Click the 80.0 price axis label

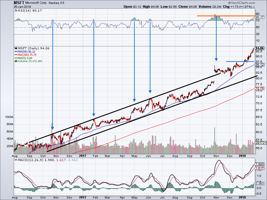pyautogui.click(x=259, y=78)
